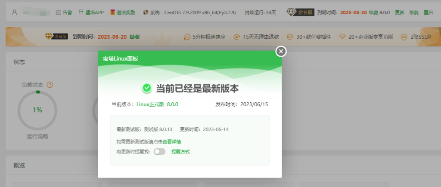Click the Linux正式版 8.0.0 version link
This screenshot has width=441, height=187.
point(157,104)
